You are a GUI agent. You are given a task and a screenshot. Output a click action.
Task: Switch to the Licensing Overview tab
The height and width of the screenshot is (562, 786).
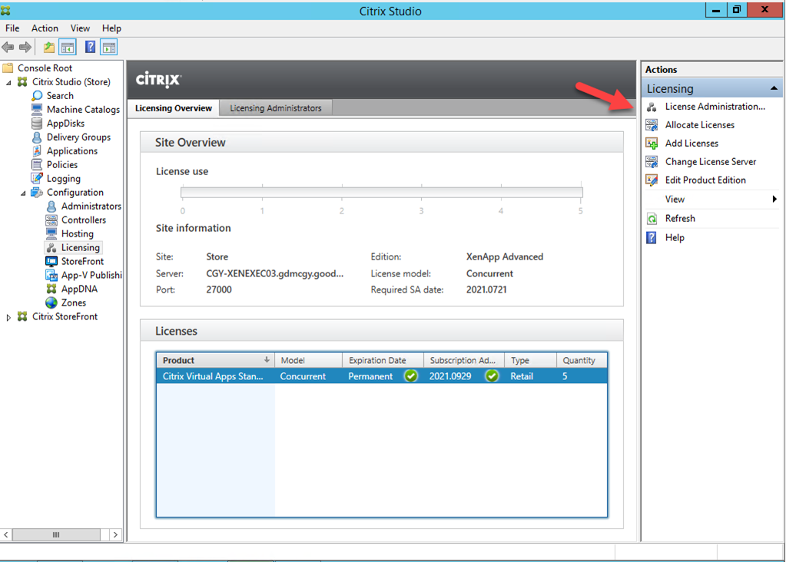click(x=174, y=108)
